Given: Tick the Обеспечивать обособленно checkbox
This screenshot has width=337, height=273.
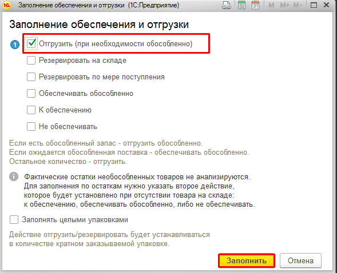Looking at the screenshot, I should [31, 94].
